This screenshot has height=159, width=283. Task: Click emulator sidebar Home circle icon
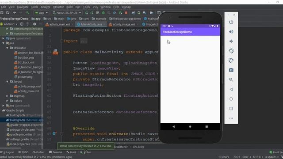(231, 99)
